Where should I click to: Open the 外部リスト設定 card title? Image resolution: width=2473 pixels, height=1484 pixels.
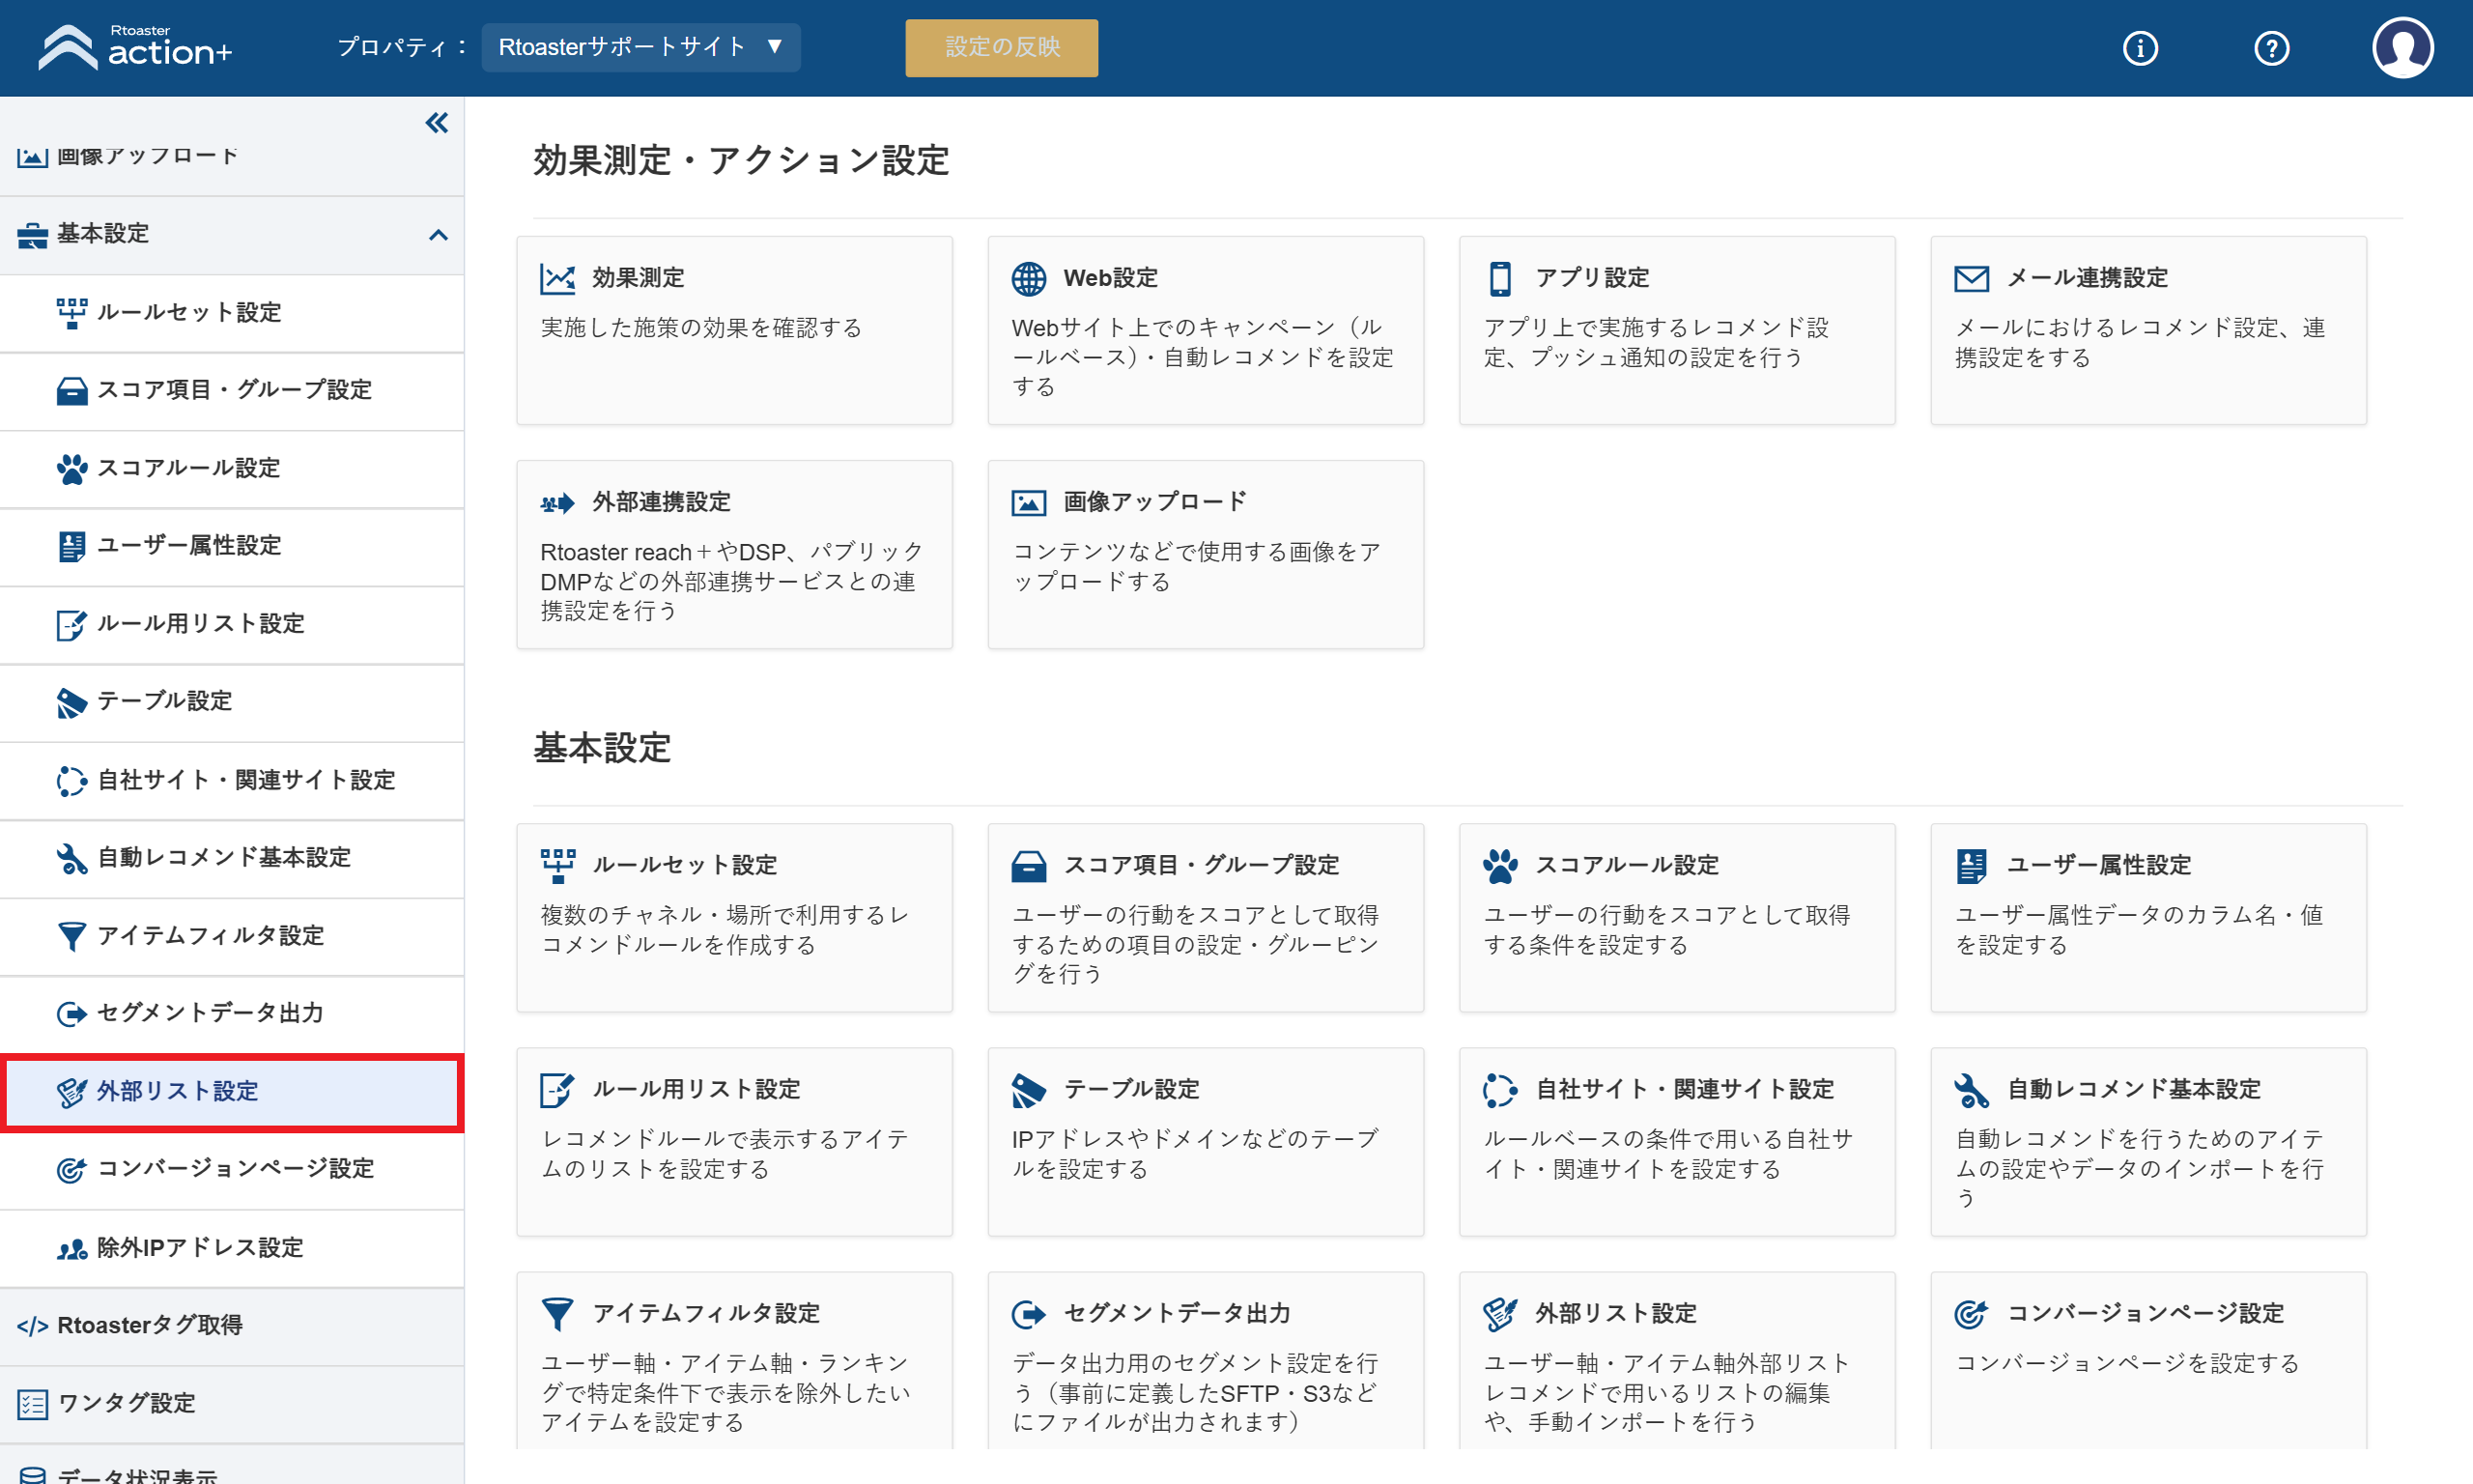pos(1615,1313)
